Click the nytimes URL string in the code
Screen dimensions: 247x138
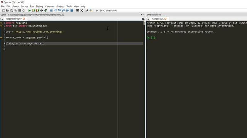(x=39, y=31)
